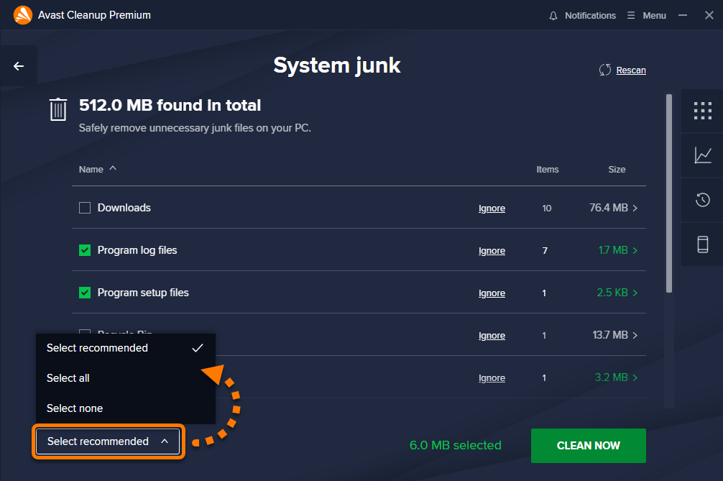Click the Program setup files label
The width and height of the screenshot is (723, 481).
point(143,293)
